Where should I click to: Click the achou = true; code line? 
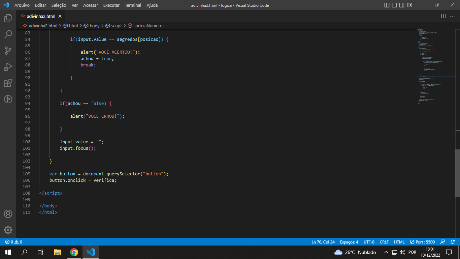(97, 58)
